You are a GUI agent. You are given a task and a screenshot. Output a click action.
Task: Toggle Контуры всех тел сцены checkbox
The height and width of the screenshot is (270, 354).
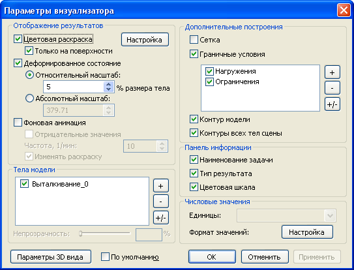pyautogui.click(x=194, y=133)
